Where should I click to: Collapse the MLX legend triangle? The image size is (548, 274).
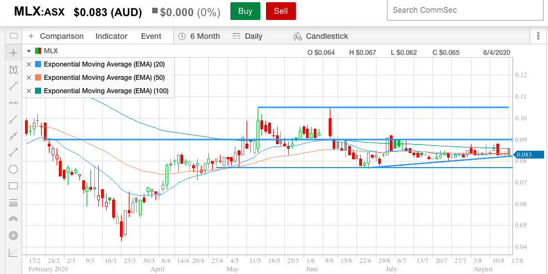click(x=29, y=51)
